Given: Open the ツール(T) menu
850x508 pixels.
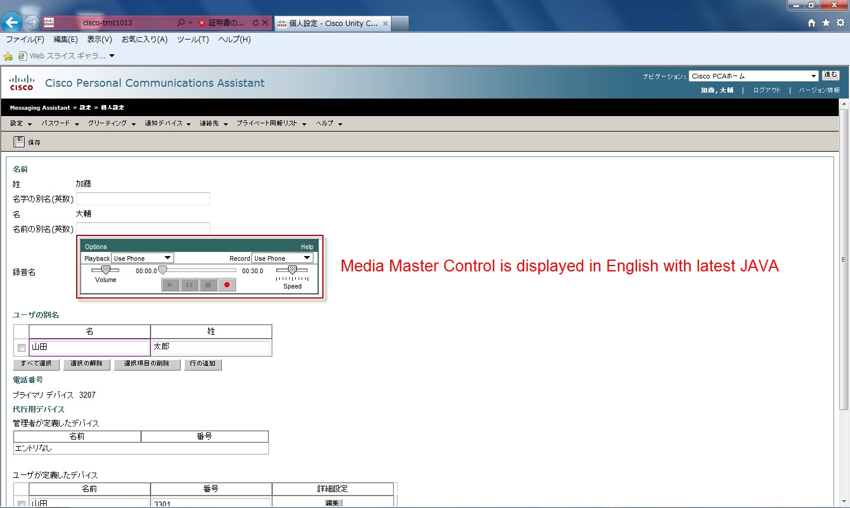Looking at the screenshot, I should [193, 40].
